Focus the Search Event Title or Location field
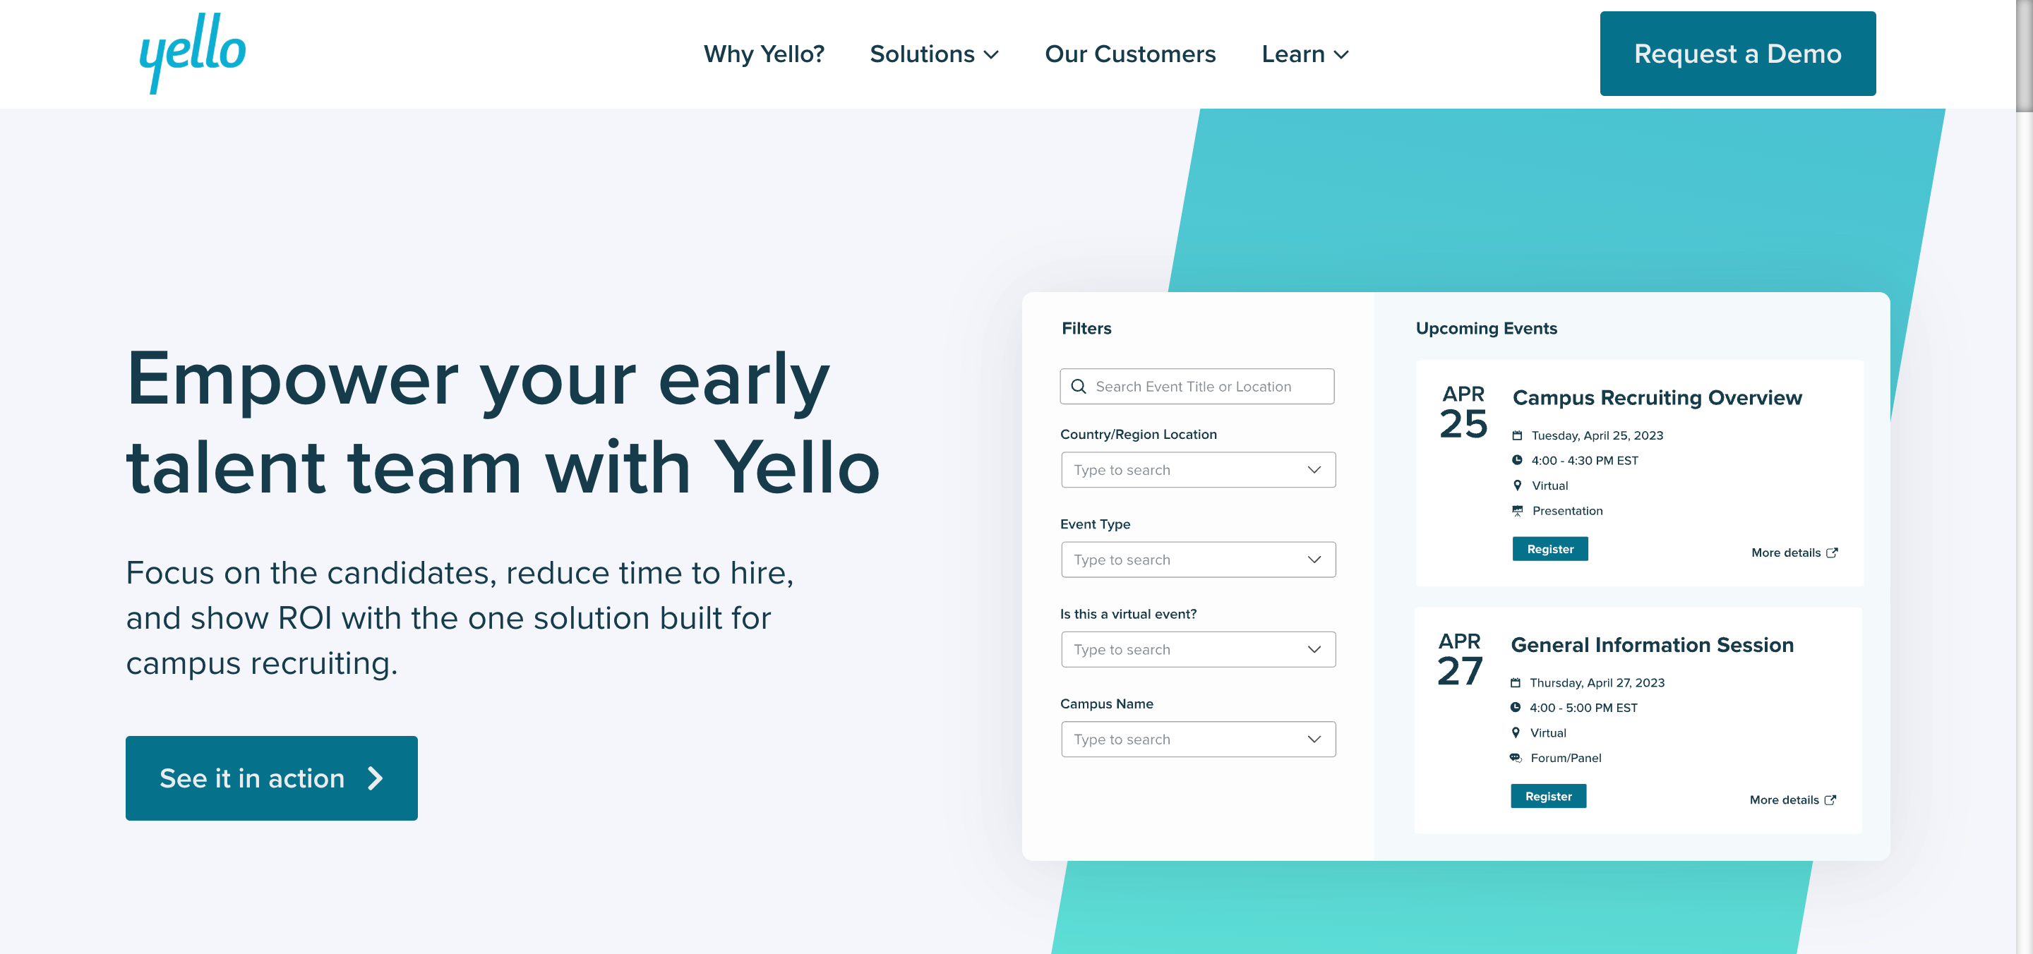The width and height of the screenshot is (2033, 954). [1208, 387]
